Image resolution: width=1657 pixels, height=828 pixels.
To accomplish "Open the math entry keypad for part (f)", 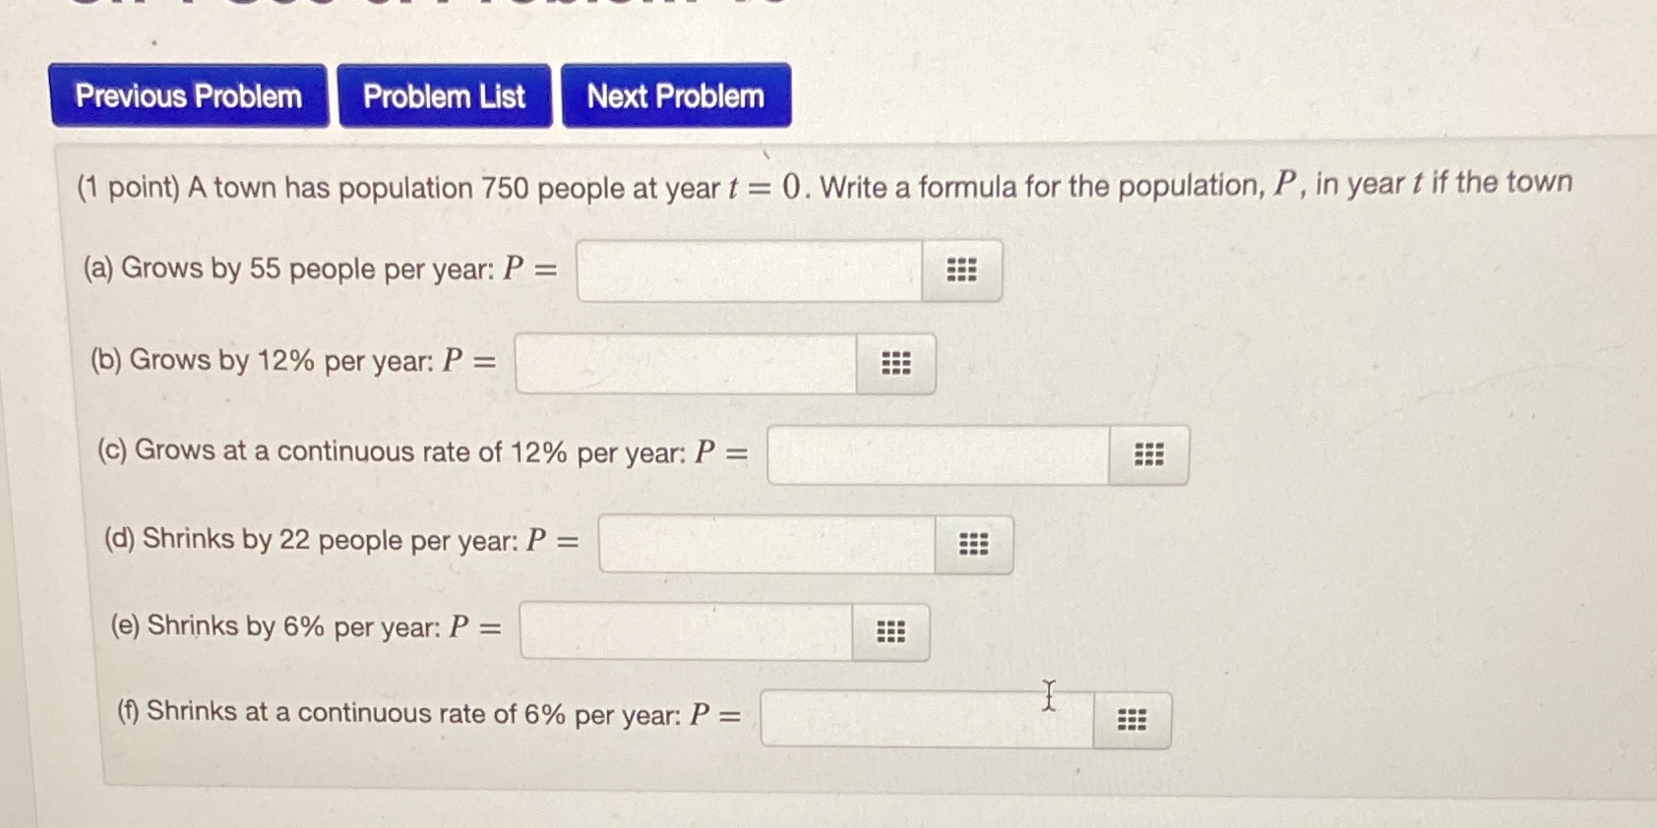I will coord(1132,720).
